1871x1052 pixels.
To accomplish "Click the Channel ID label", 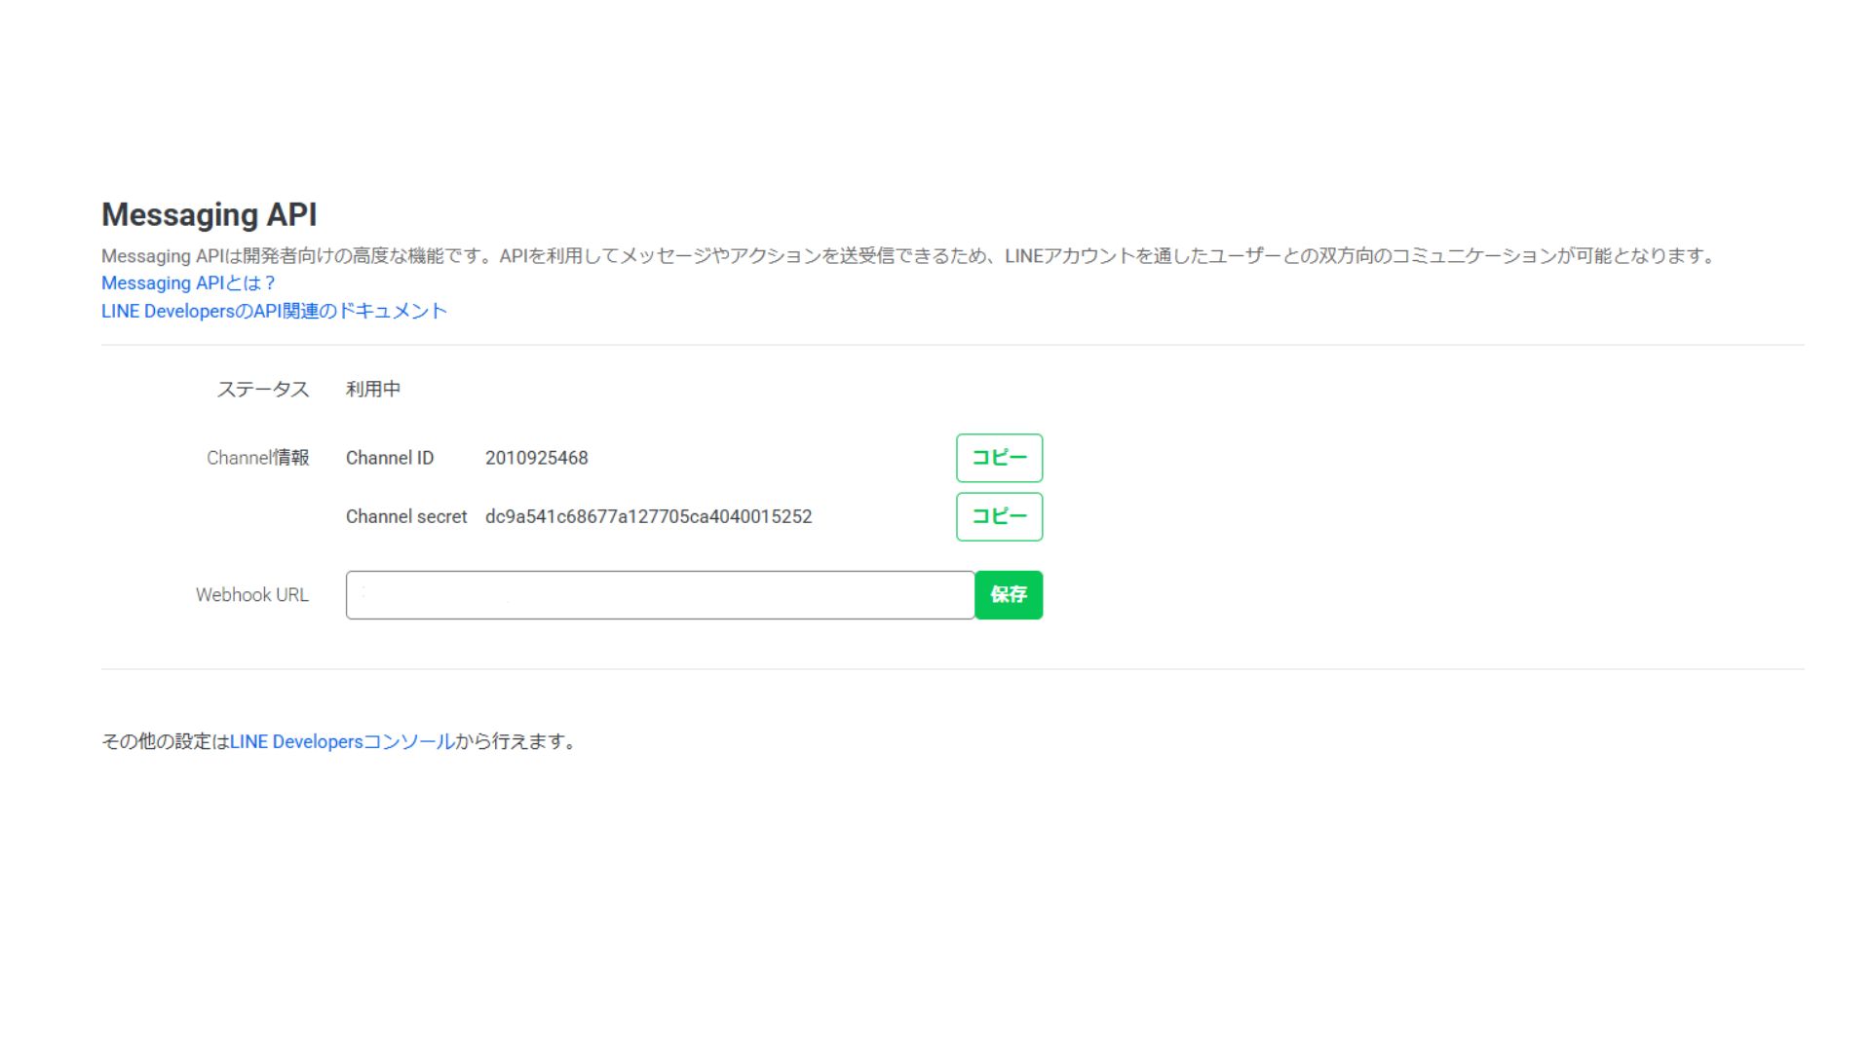I will [x=390, y=458].
